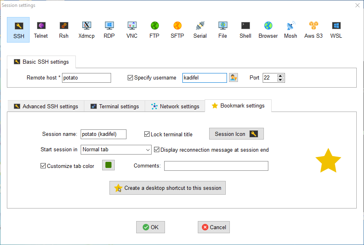Select the VNC session icon

[132, 30]
